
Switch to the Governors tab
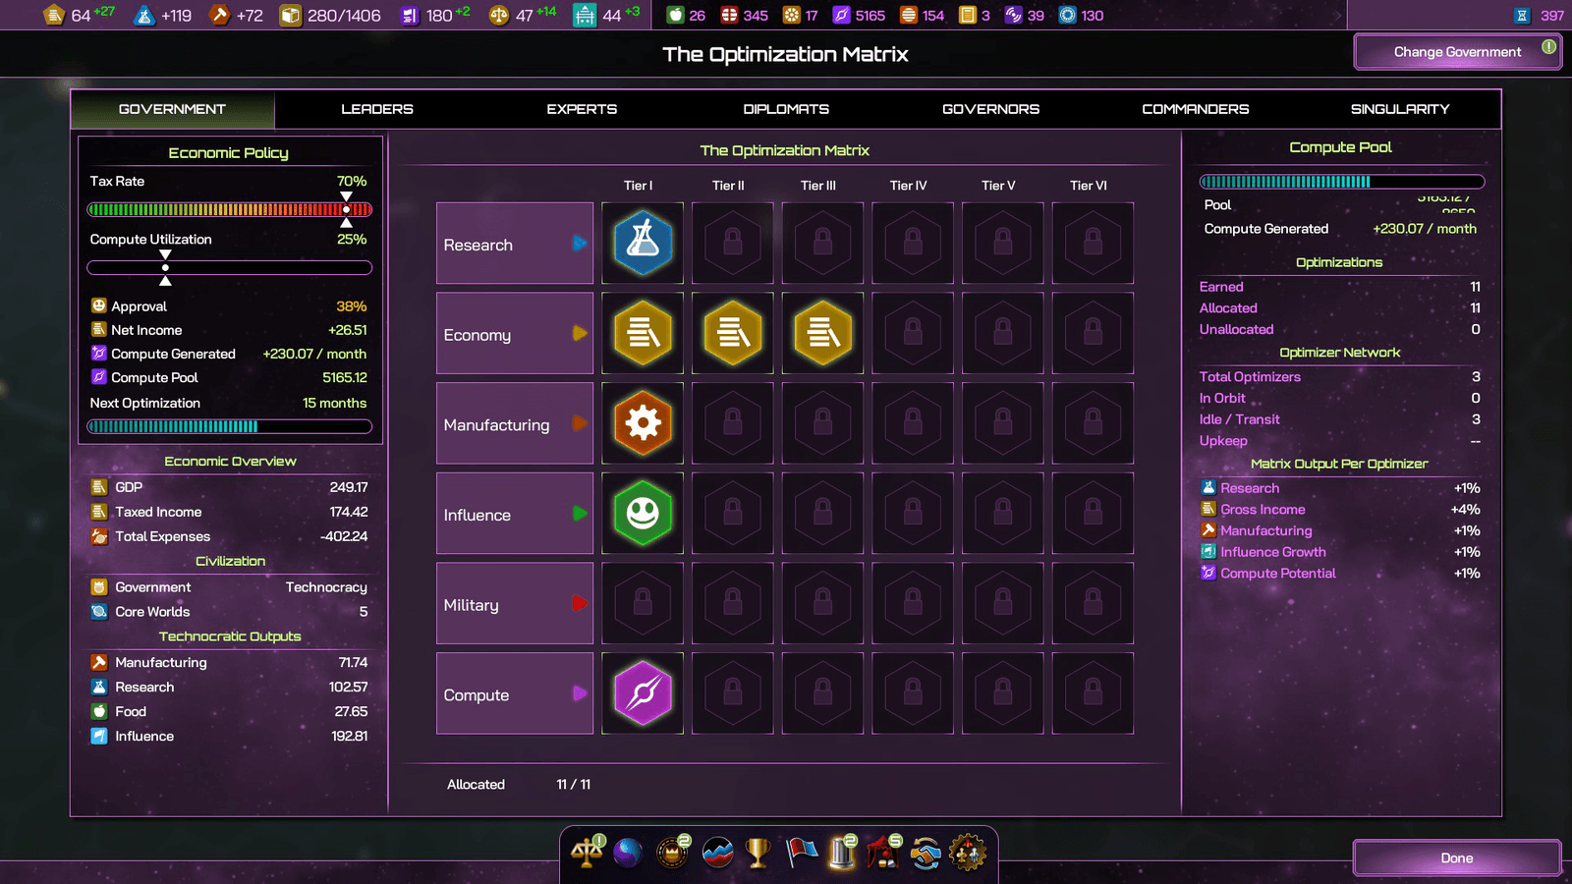tap(990, 109)
